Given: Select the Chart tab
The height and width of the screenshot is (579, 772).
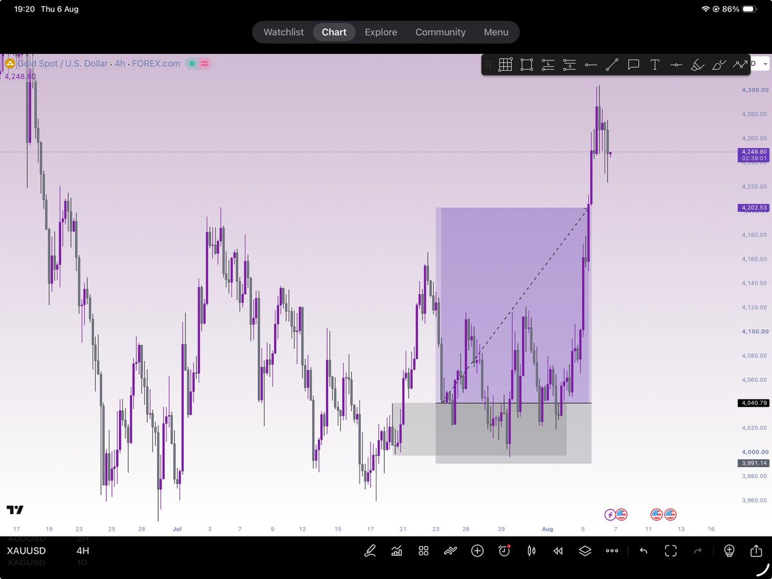Looking at the screenshot, I should click(334, 32).
